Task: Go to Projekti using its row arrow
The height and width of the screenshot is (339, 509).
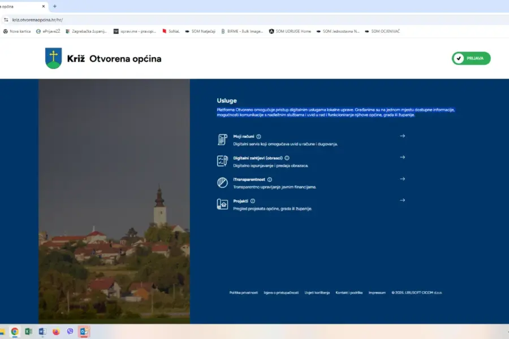Action: pyautogui.click(x=402, y=201)
